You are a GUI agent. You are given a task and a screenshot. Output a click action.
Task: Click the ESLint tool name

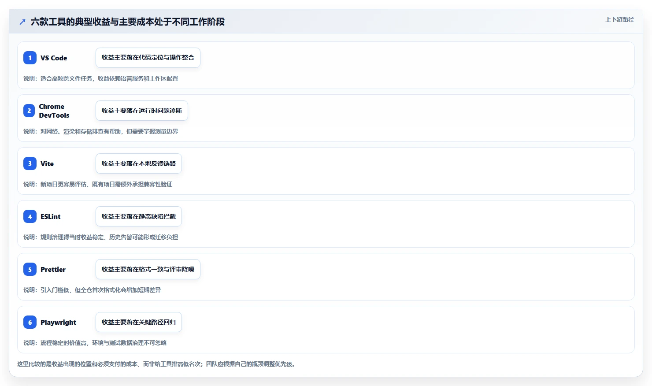(51, 216)
